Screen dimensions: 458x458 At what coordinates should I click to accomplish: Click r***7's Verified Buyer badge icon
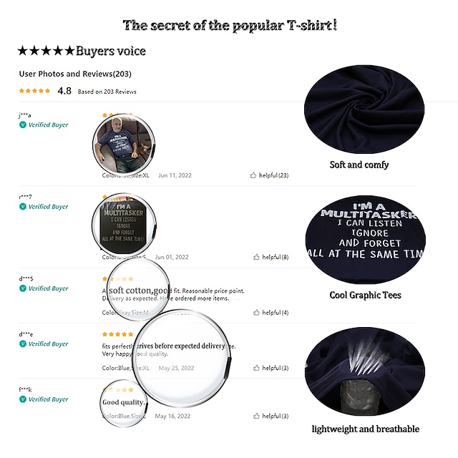[22, 207]
